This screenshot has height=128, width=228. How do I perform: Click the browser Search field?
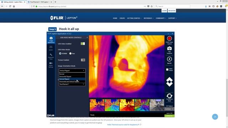point(172,6)
